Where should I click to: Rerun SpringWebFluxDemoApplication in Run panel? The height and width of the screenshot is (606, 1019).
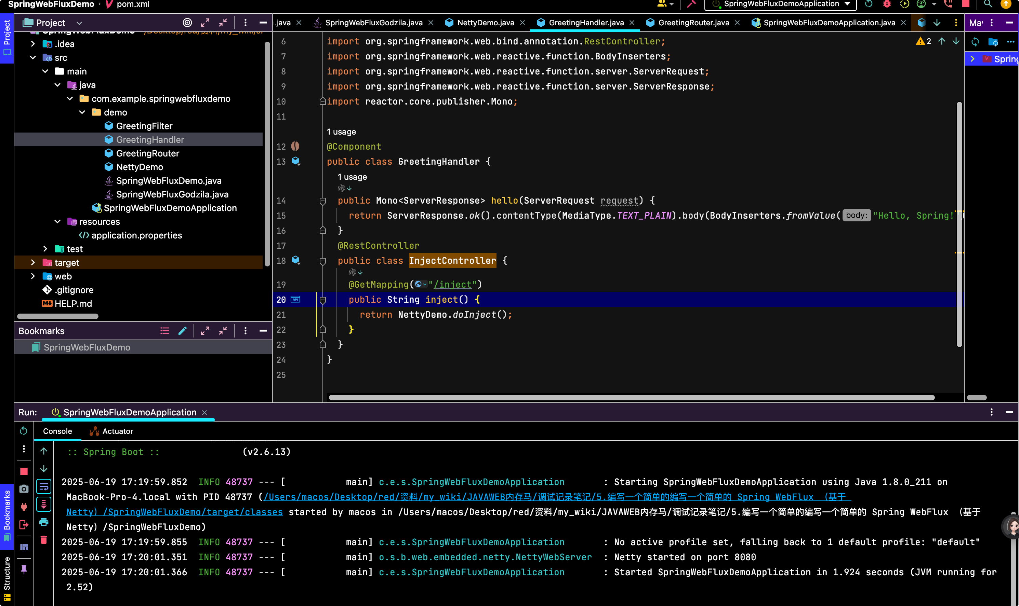(x=24, y=431)
